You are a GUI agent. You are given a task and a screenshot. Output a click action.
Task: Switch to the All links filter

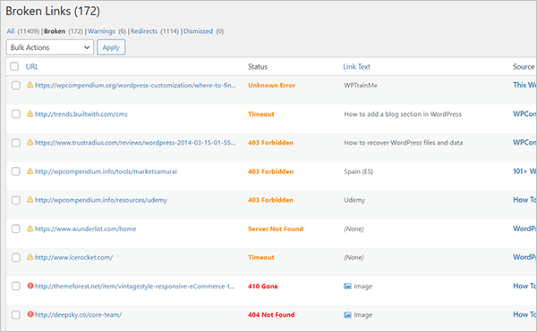(11, 31)
